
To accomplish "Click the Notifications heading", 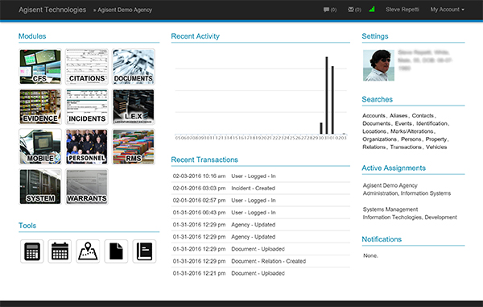I will 382,239.
